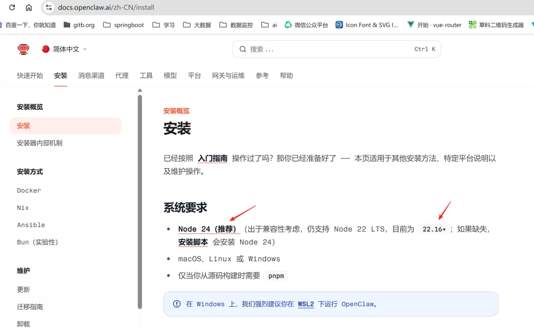This screenshot has height=329, width=534.
Task: Expand the 简体中文 language dropdown
Action: tap(64, 49)
